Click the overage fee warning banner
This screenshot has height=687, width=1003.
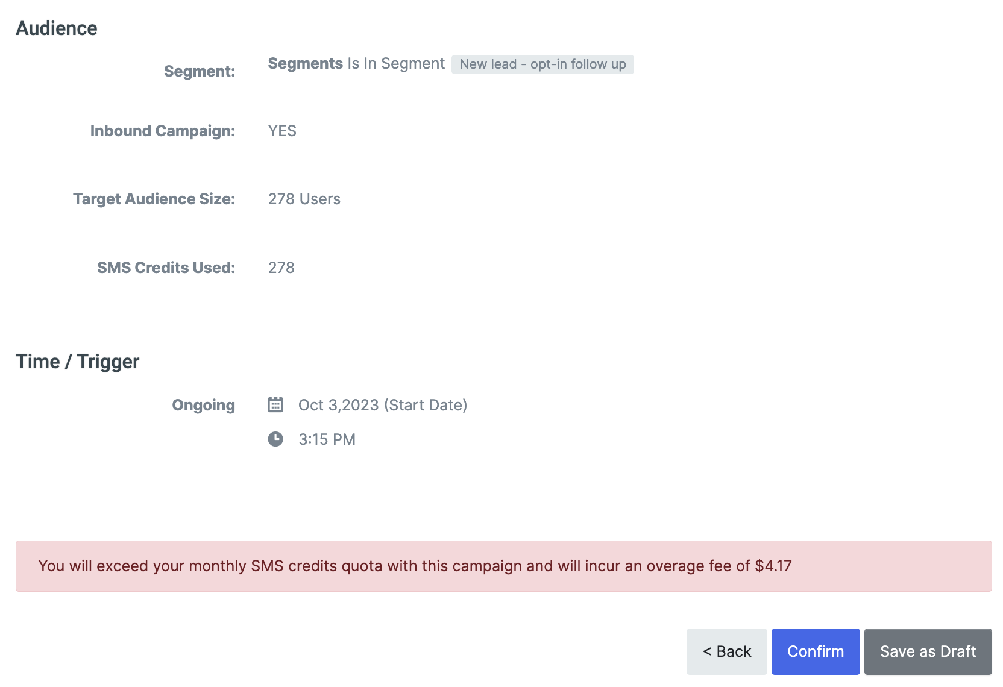pos(503,566)
